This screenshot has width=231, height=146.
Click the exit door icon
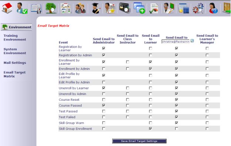click(227, 8)
